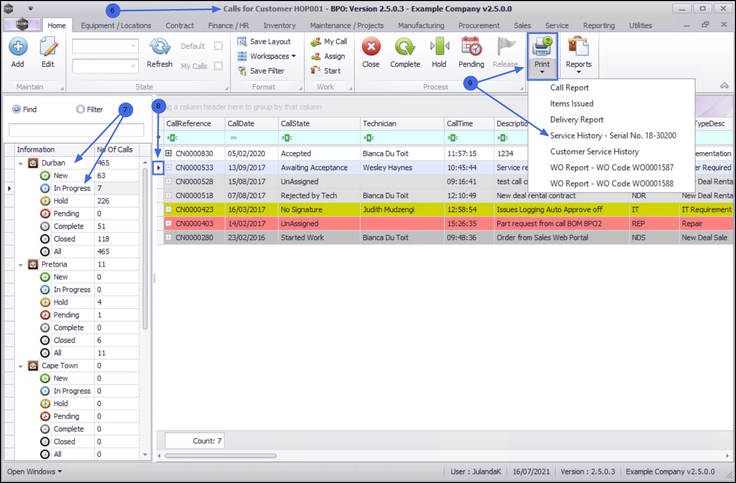Collapse the Durban tree node
Viewport: 736px width, 483px height.
[20, 163]
